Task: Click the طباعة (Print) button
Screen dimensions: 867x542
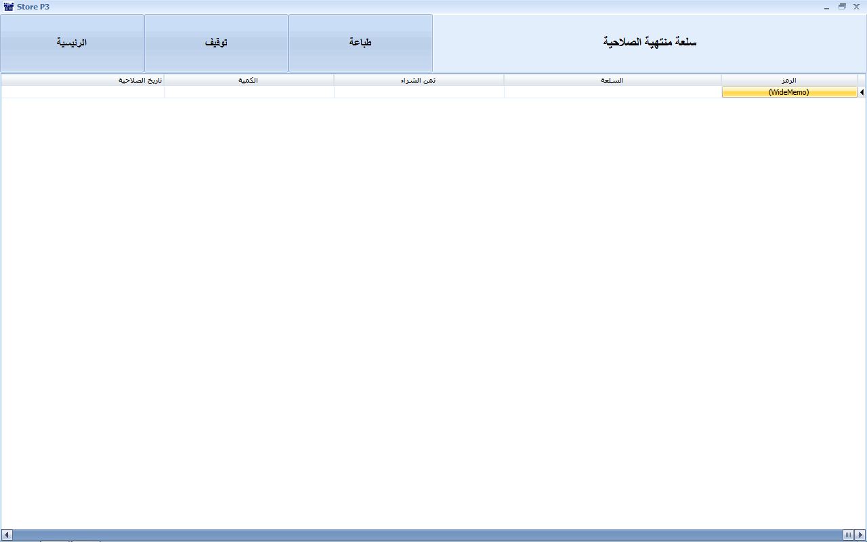Action: pyautogui.click(x=360, y=43)
